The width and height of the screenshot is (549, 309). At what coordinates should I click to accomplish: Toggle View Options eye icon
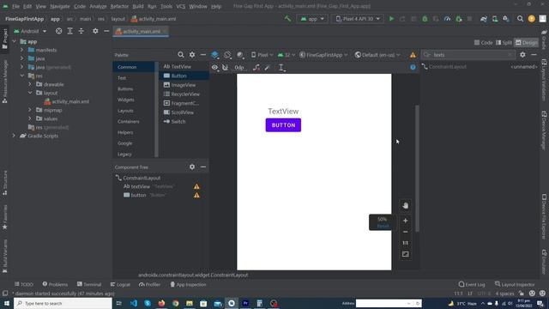click(x=214, y=67)
